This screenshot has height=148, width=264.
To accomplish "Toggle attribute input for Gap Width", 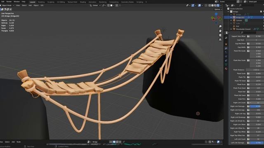I will (248, 47).
